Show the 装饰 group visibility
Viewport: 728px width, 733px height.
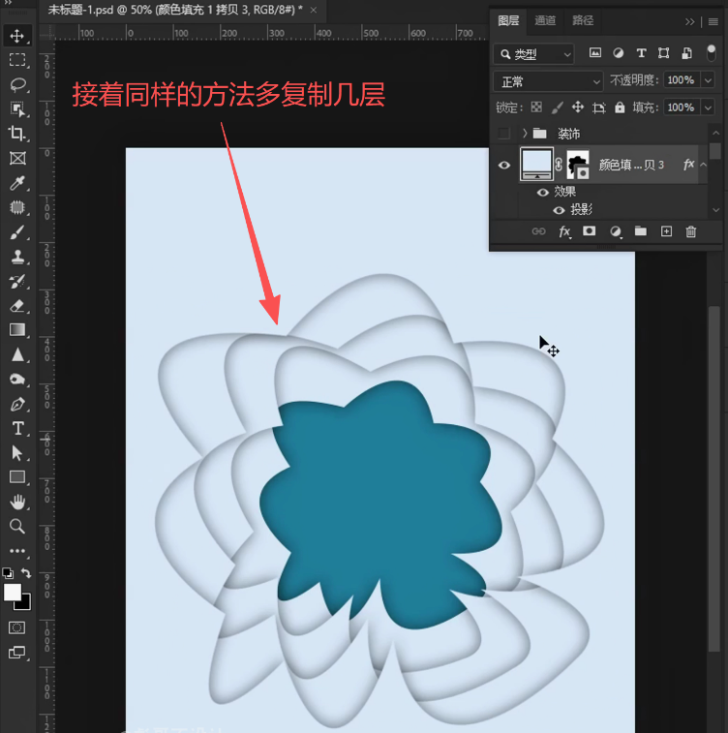503,134
